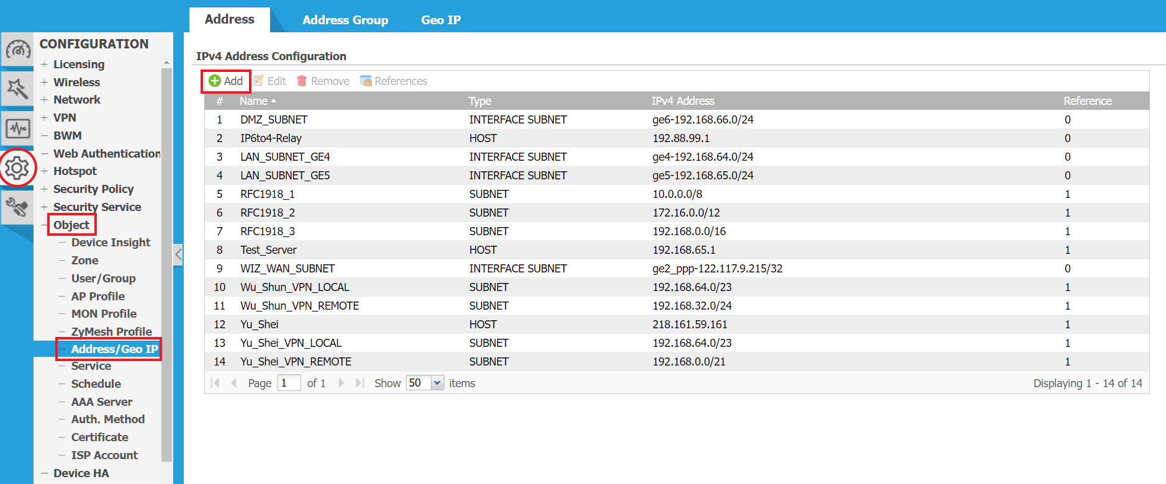Open the AP Profile menu item
The image size is (1166, 484).
98,297
